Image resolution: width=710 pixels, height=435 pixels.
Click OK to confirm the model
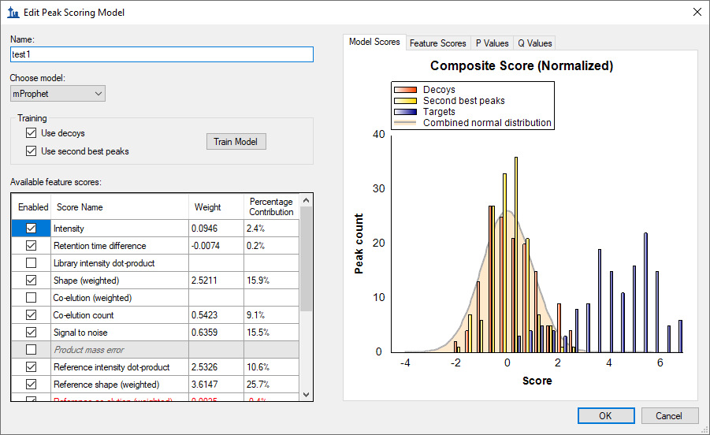click(605, 415)
